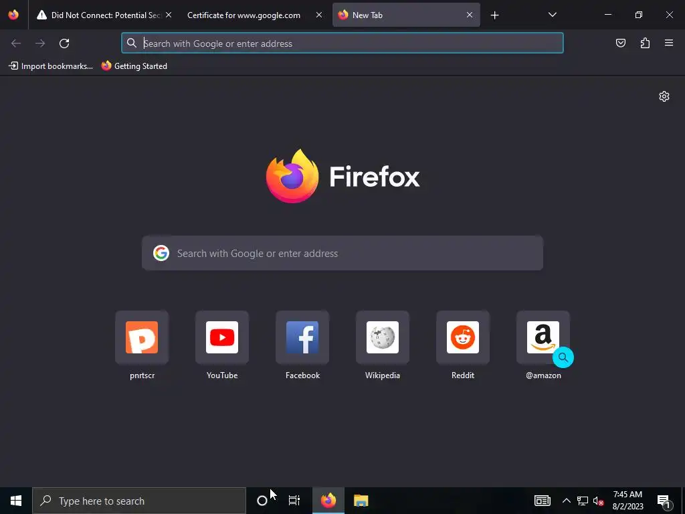Open the Firefox application hamburger menu

click(669, 43)
